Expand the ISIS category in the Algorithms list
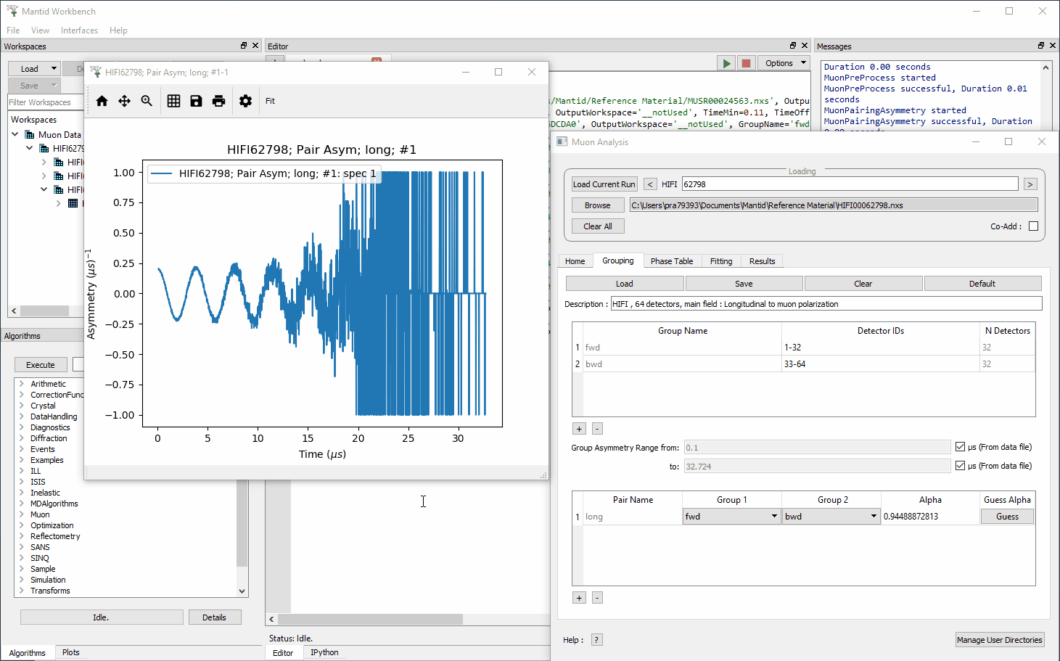1060x661 pixels. click(x=22, y=481)
